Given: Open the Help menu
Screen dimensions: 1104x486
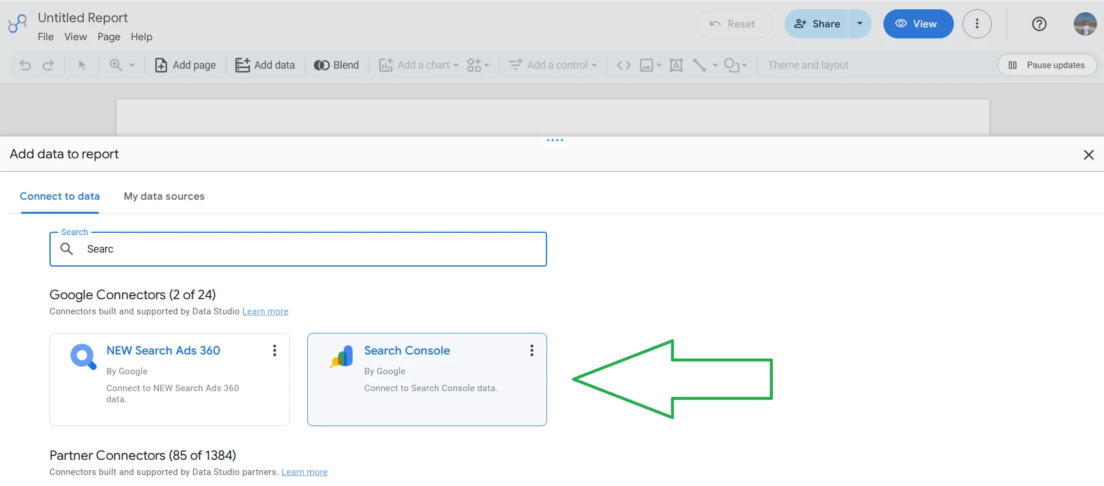Looking at the screenshot, I should [x=141, y=37].
